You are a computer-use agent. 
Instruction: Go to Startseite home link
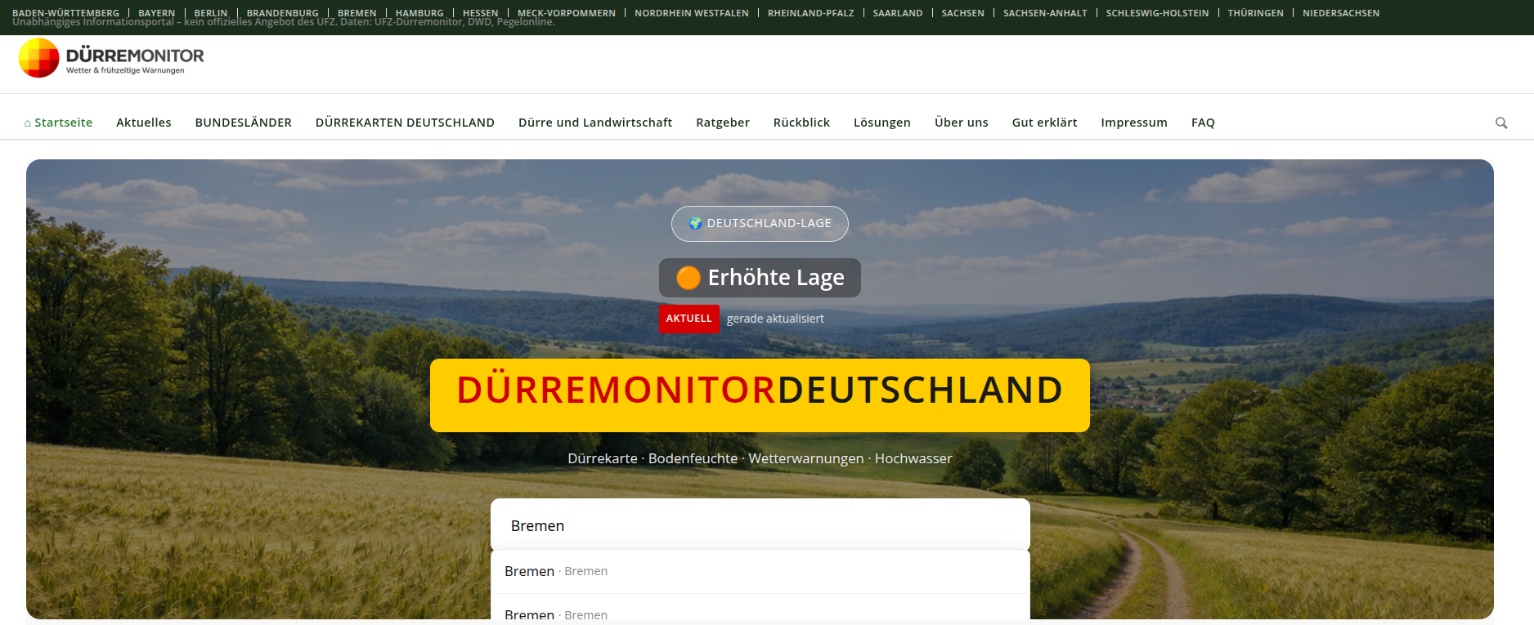(x=58, y=123)
